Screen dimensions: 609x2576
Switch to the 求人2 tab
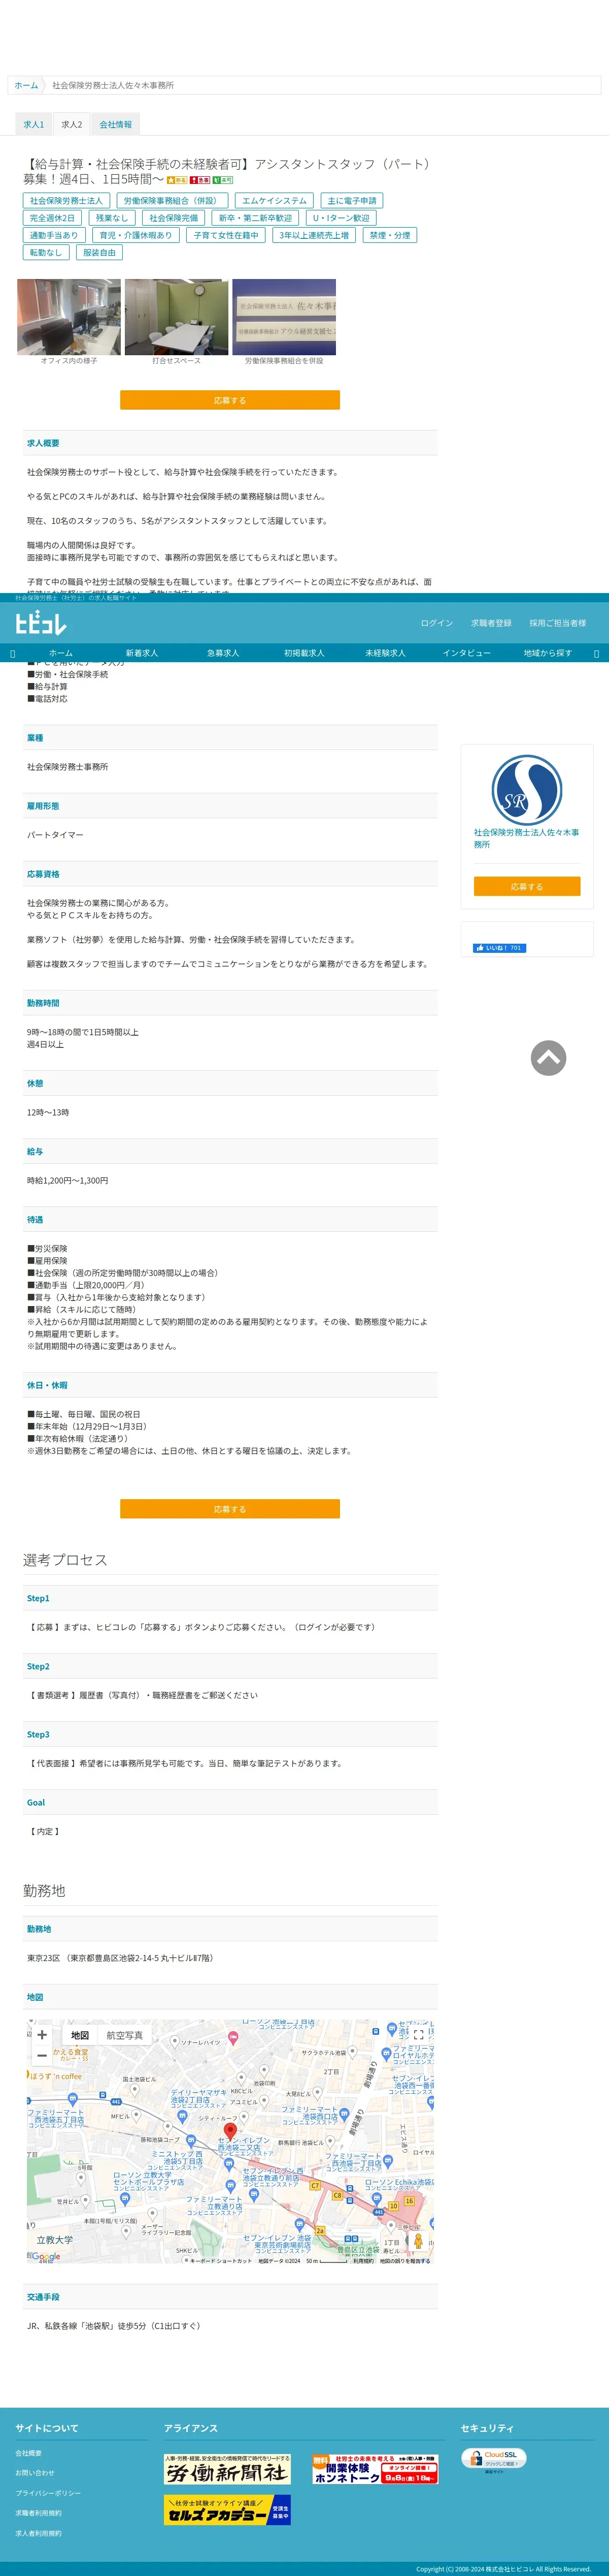(72, 125)
